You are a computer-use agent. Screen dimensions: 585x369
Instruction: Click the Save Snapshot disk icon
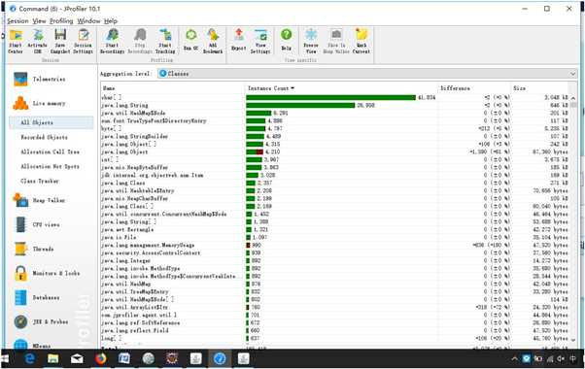pyautogui.click(x=60, y=41)
